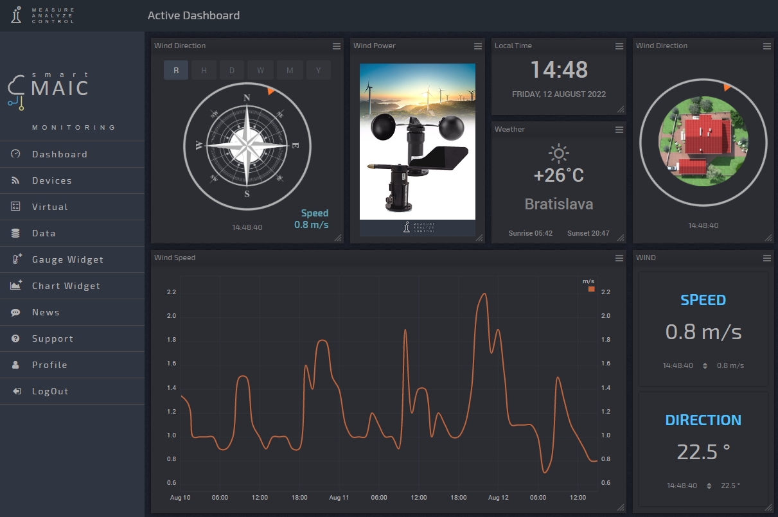778x517 pixels.
Task: Click the "Y" yearly range button
Action: [x=319, y=70]
